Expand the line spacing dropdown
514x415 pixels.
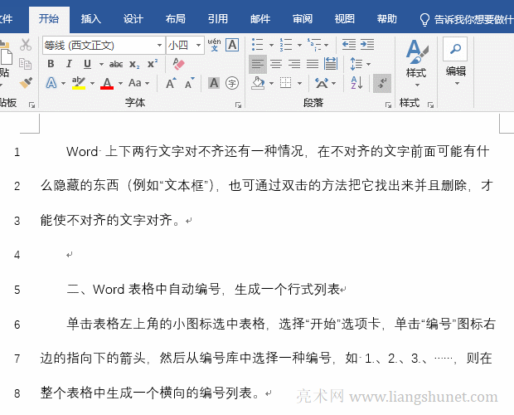367,64
